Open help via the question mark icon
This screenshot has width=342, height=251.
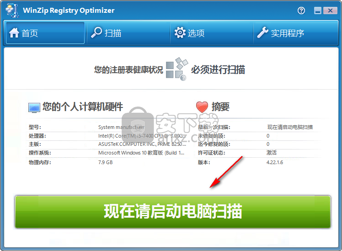pos(301,11)
